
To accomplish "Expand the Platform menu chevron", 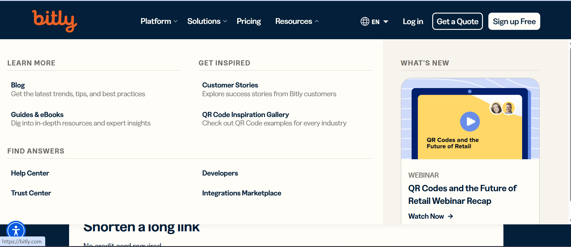I will pyautogui.click(x=176, y=21).
